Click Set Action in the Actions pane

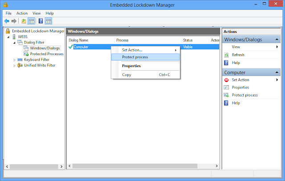[240, 80]
